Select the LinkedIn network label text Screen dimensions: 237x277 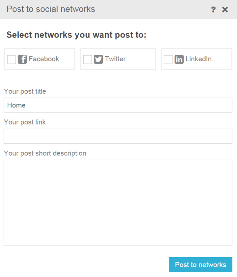[198, 59]
